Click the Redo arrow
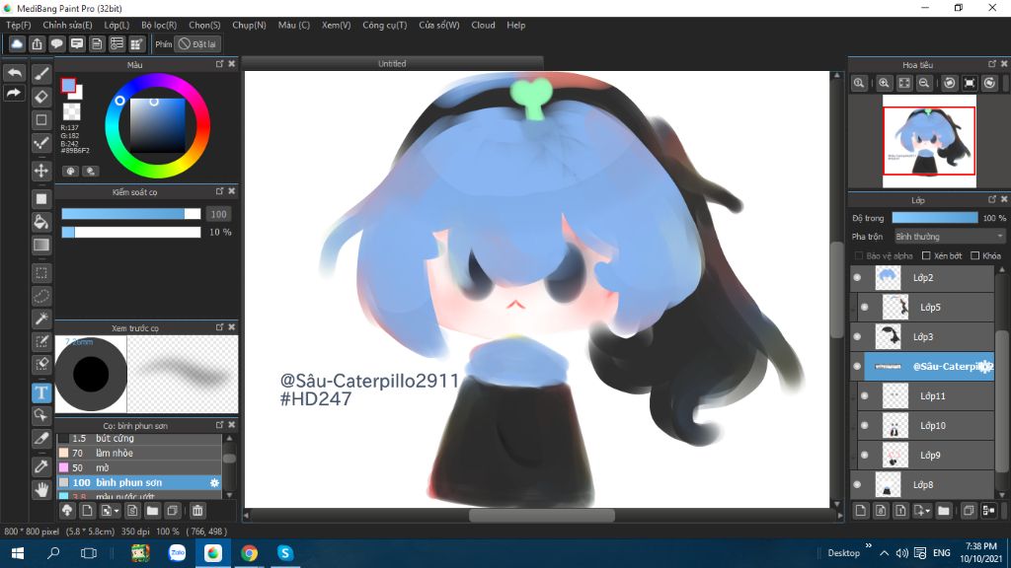 pyautogui.click(x=14, y=93)
